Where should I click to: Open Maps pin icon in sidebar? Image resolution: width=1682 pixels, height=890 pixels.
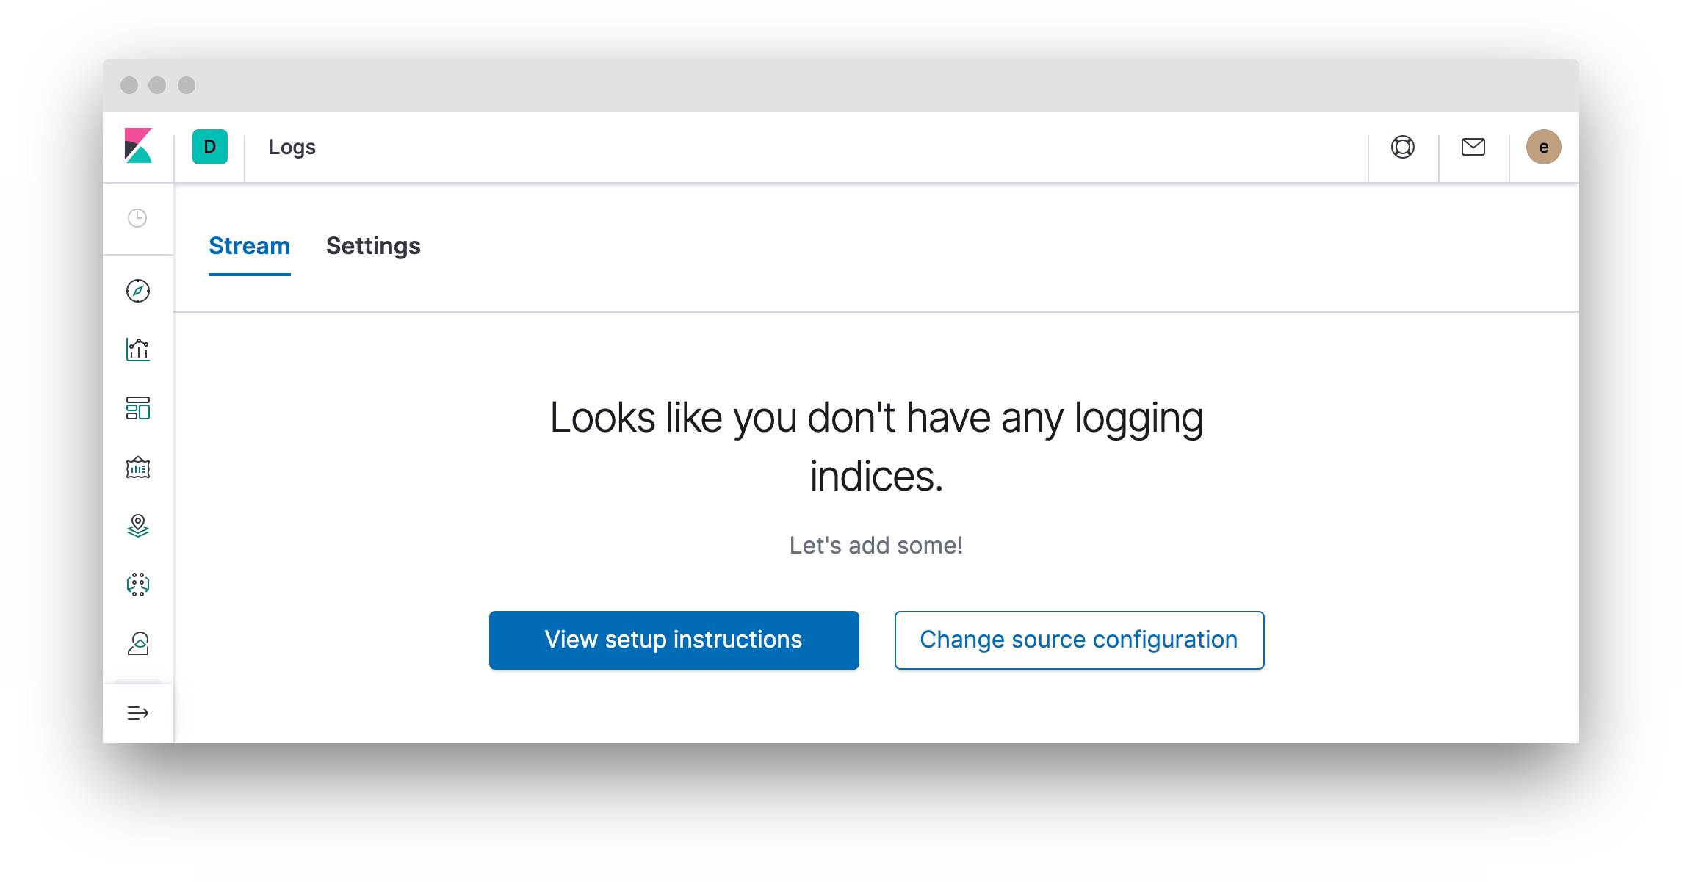[138, 526]
